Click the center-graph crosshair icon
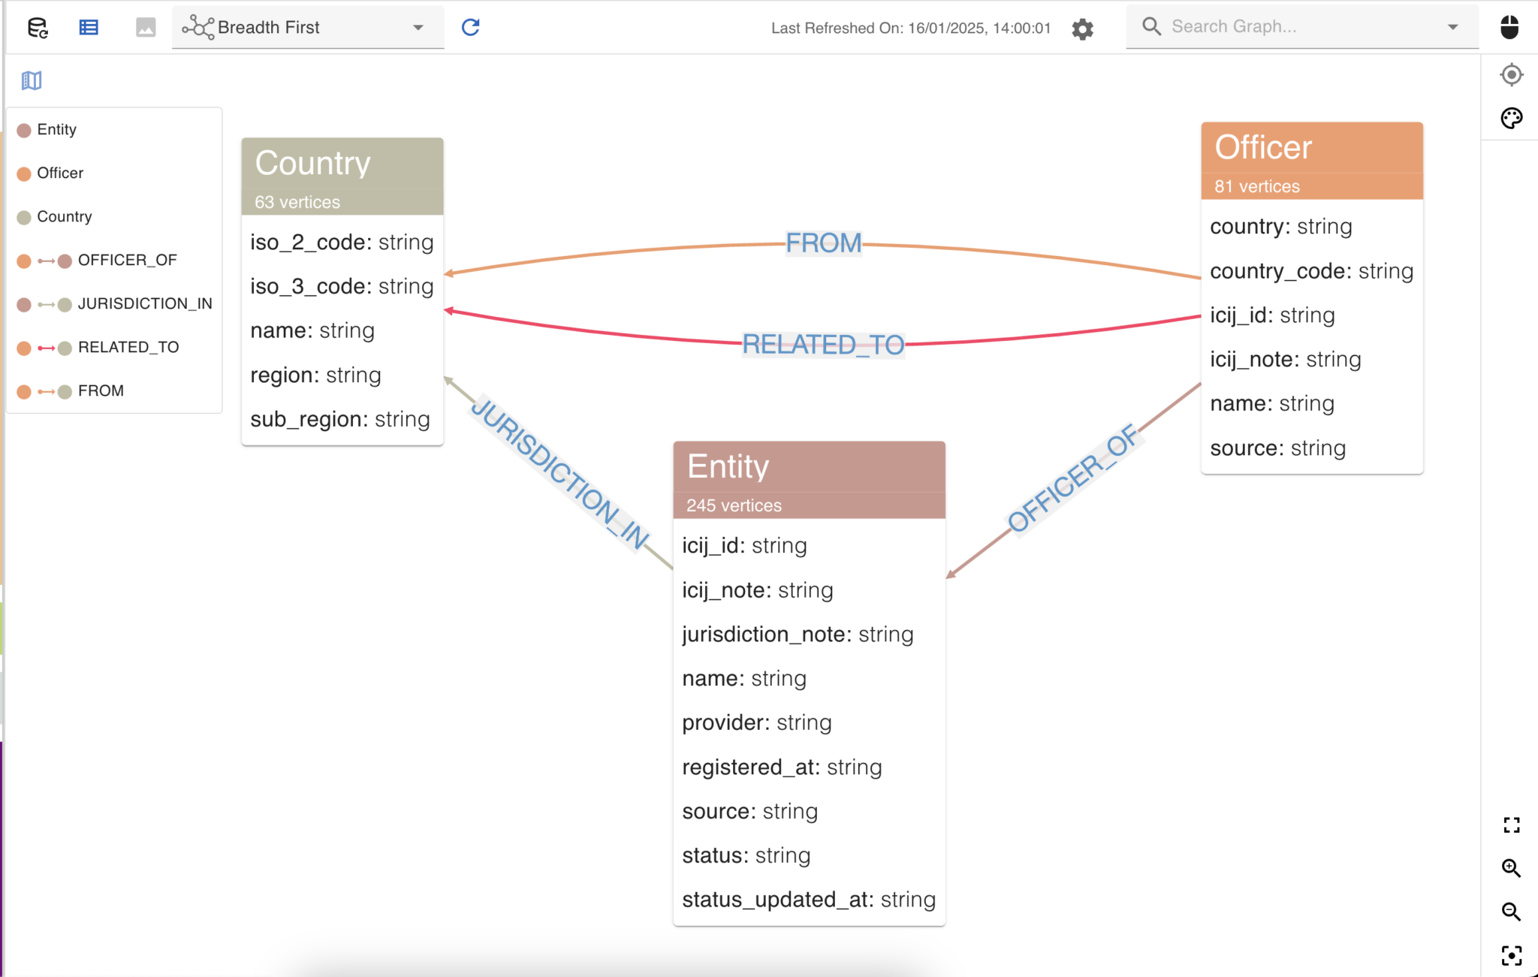 point(1511,74)
